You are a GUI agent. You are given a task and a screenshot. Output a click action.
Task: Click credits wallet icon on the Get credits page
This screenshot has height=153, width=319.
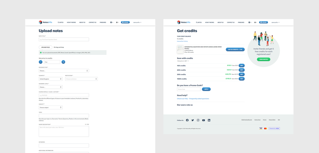point(250,22)
